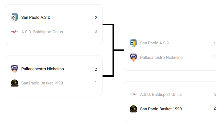
Task: Click score 0 beside Baldisport Onlus semifinal
Action: (96, 31)
